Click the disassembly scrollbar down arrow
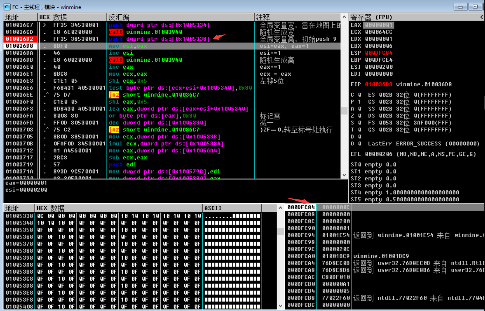Screen dimensions: 485x311 point(344,175)
